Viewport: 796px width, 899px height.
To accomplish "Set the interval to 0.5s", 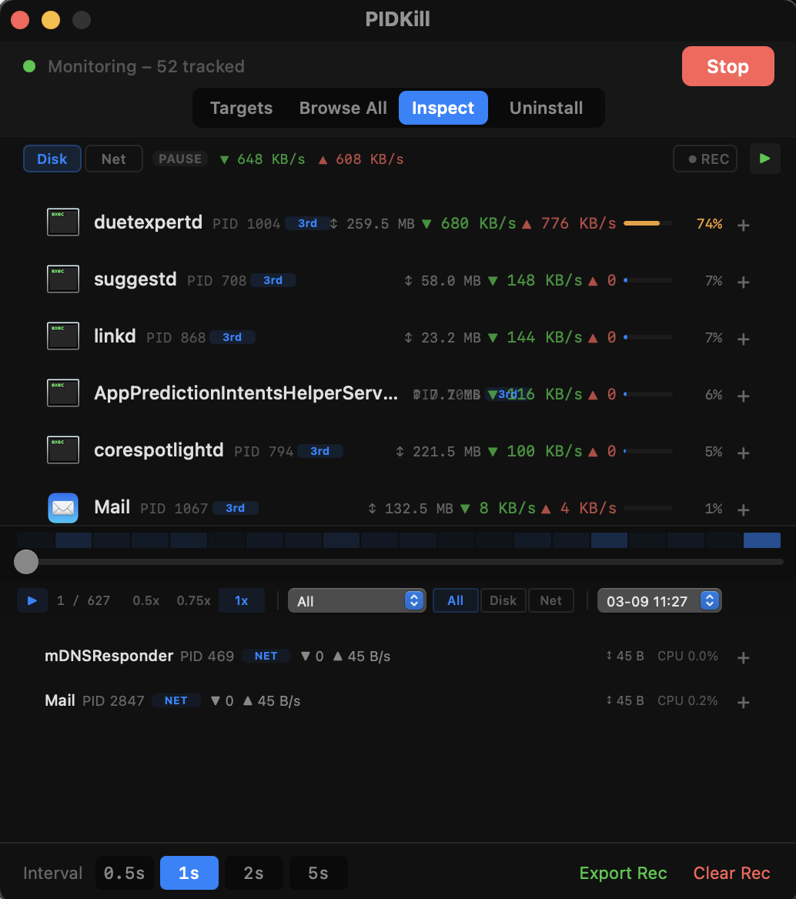I will (125, 873).
